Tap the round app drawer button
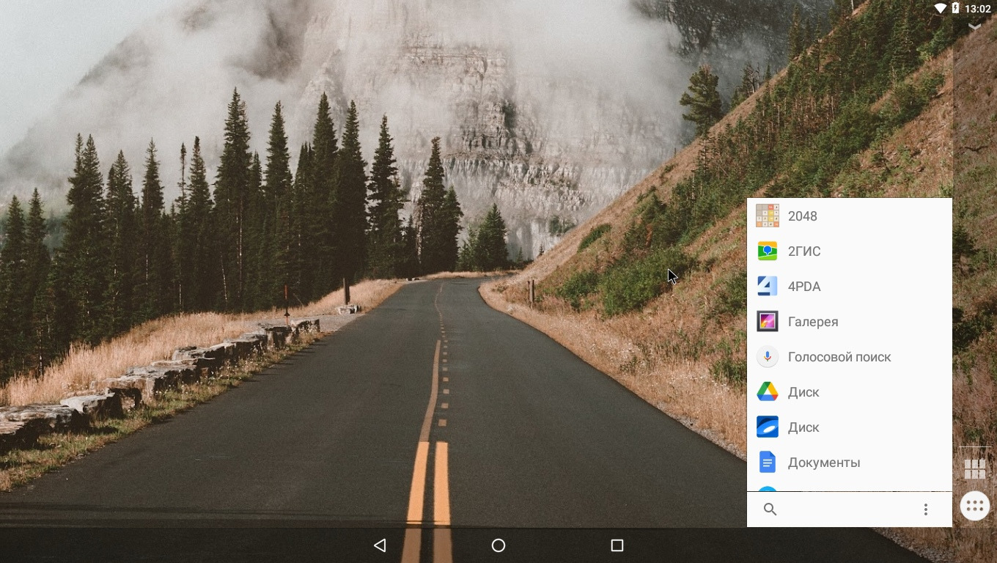Viewport: 997px width, 563px height. 975,506
